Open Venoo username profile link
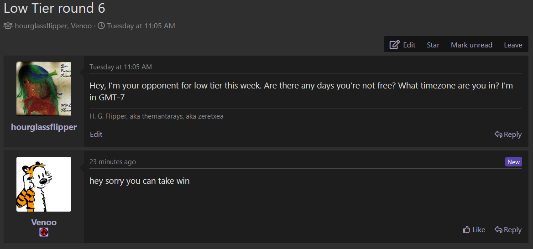Image resolution: width=533 pixels, height=249 pixels. (x=44, y=223)
